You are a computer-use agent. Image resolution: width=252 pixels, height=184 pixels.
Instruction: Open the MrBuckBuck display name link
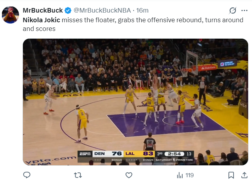(x=43, y=11)
